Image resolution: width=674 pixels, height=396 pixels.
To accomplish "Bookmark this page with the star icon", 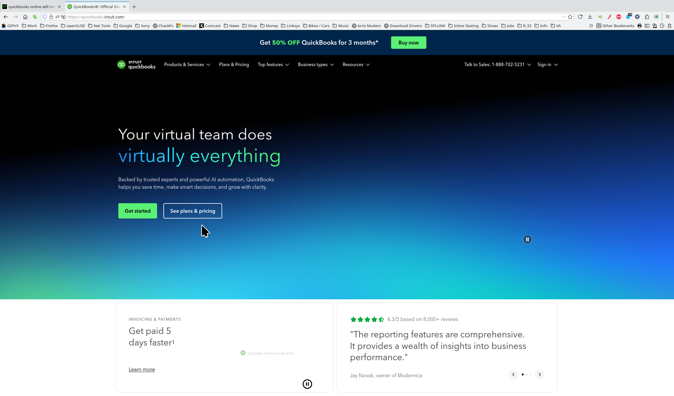I will click(570, 17).
